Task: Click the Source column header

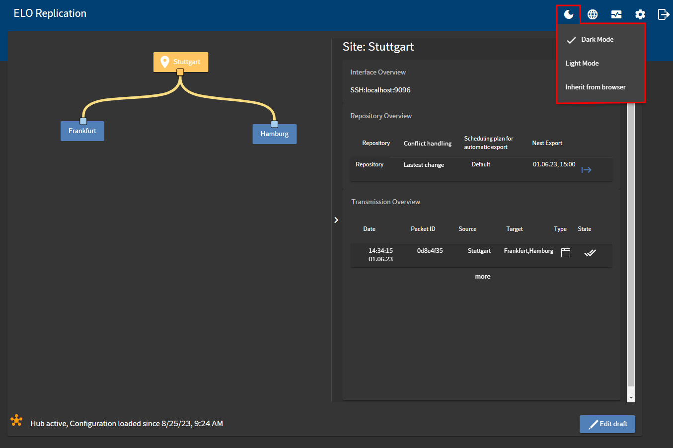Action: (x=467, y=229)
